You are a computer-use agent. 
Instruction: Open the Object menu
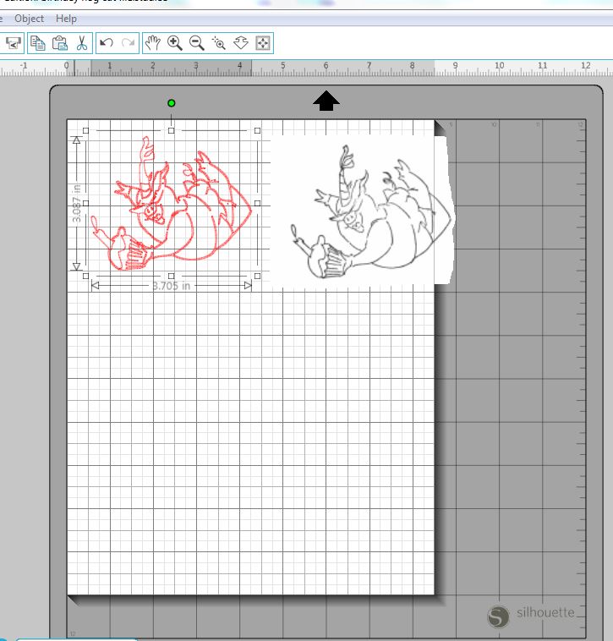point(30,18)
